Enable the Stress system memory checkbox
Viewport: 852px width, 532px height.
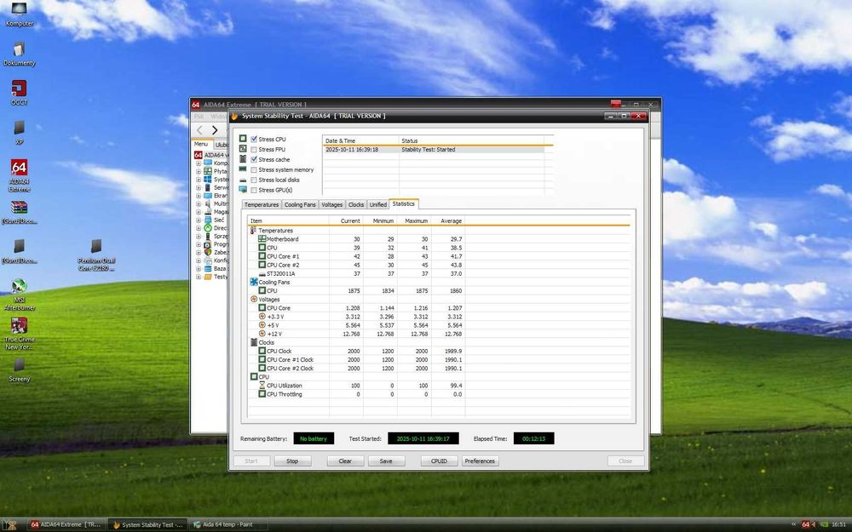(x=254, y=169)
